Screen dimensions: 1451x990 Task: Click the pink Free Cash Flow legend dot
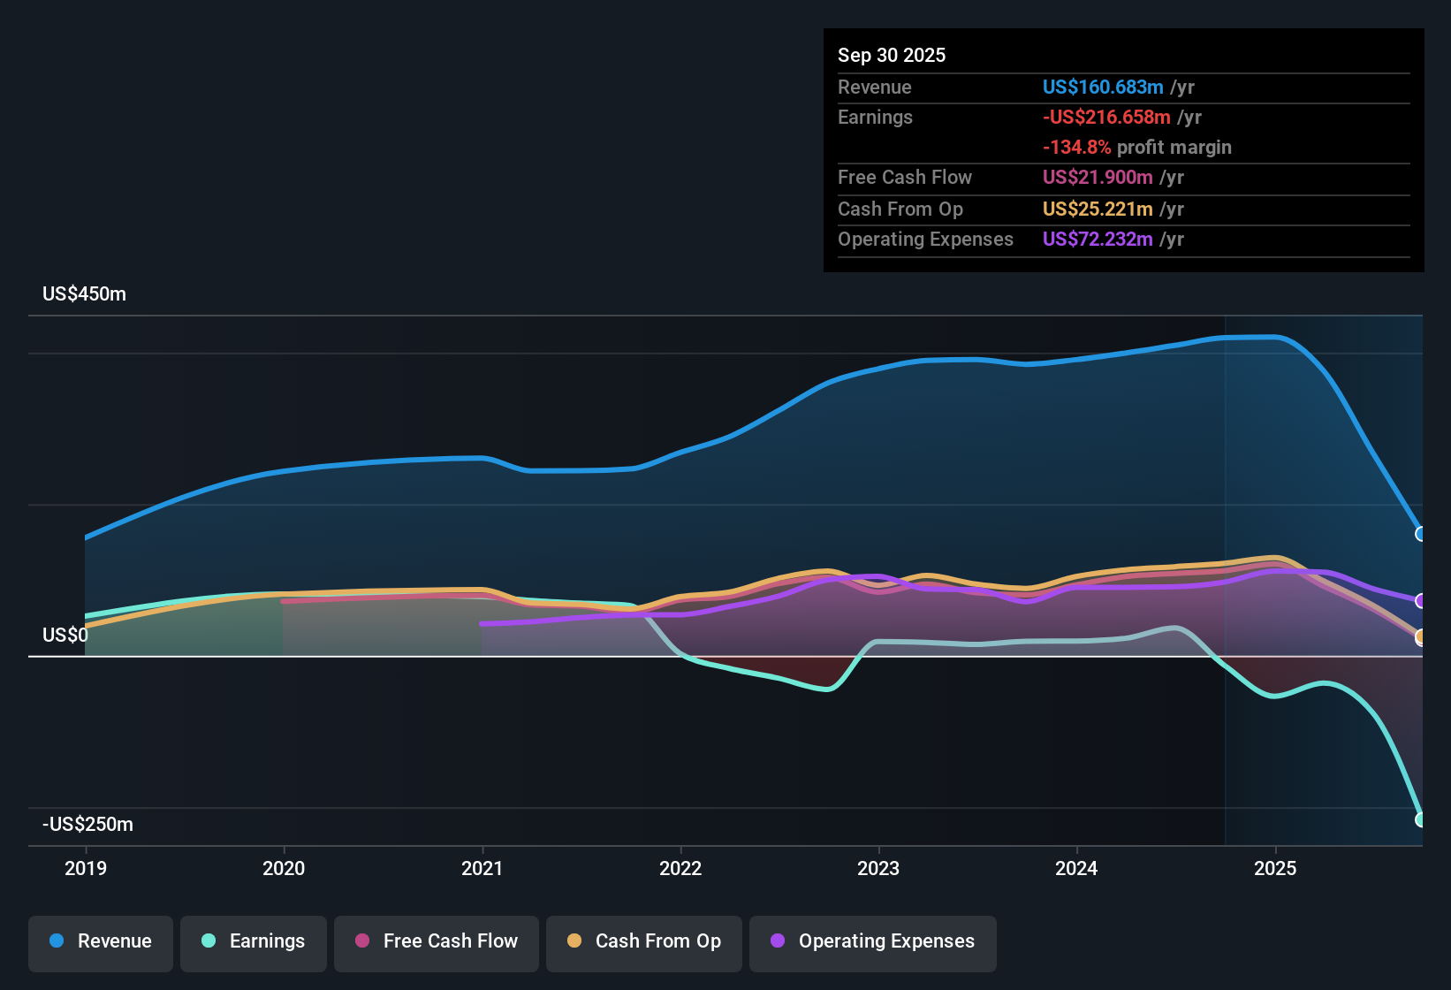[361, 941]
